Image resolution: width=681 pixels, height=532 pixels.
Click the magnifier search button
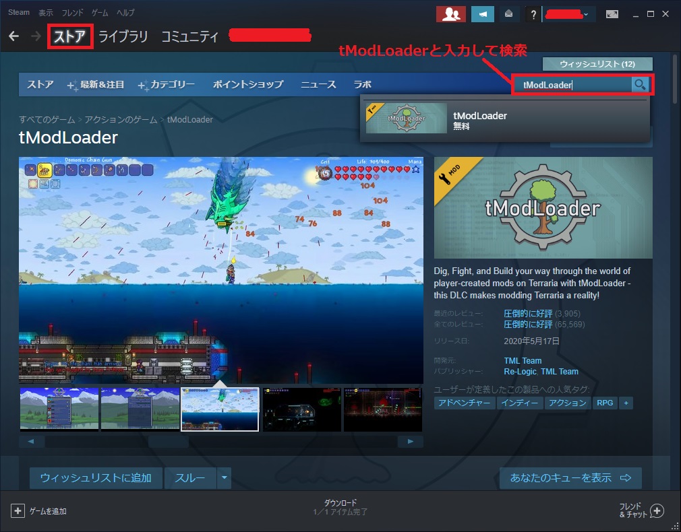[x=640, y=85]
